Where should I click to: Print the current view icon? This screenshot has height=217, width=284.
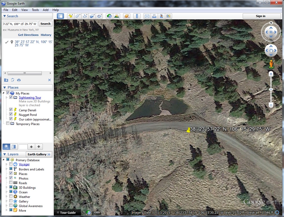click(154, 16)
